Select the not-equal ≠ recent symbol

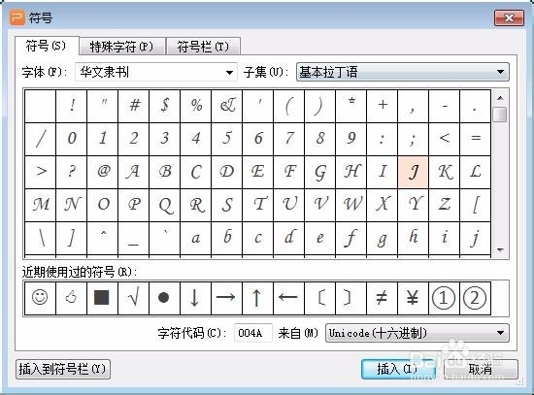pos(383,298)
